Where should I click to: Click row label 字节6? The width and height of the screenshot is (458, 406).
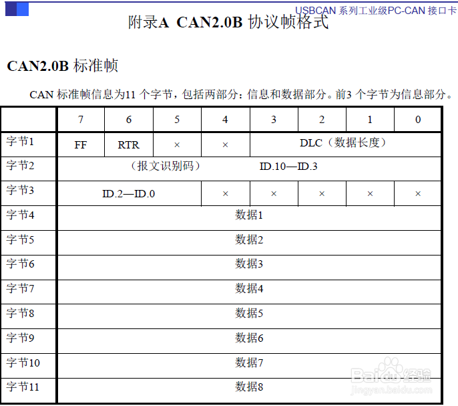(x=20, y=264)
